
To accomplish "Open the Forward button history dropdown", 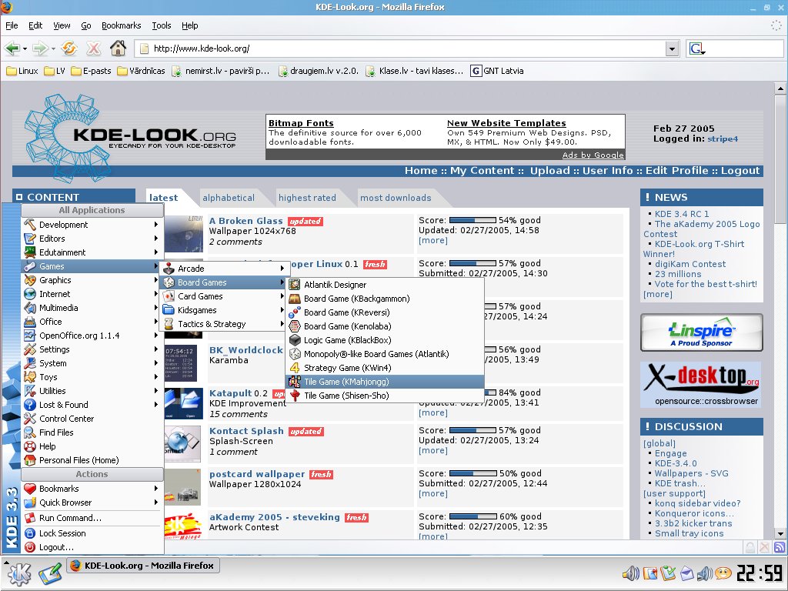I will (53, 48).
